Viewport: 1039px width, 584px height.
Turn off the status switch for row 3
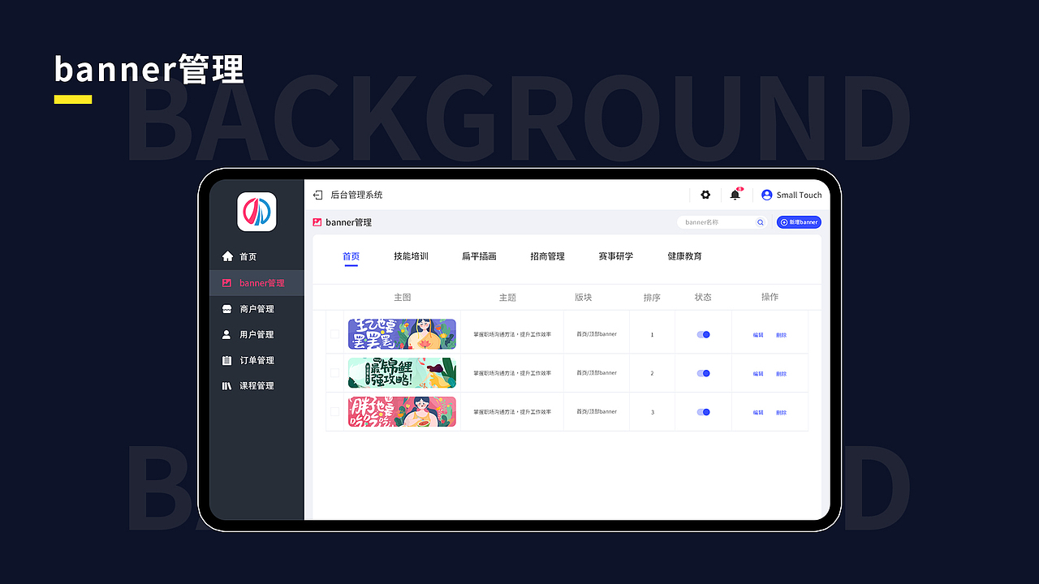(704, 412)
